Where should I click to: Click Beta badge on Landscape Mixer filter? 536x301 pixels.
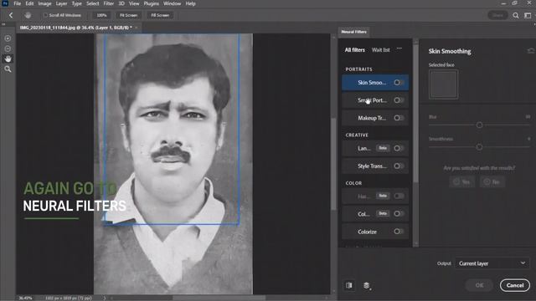[383, 148]
